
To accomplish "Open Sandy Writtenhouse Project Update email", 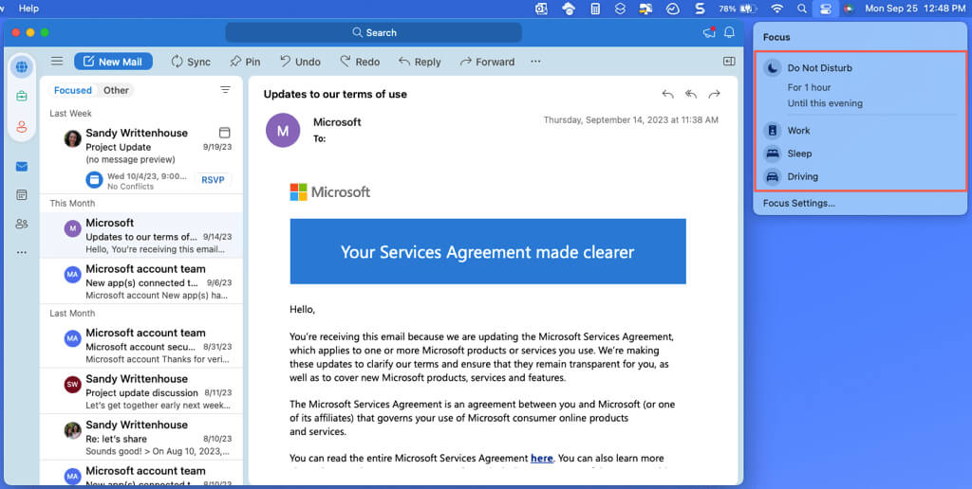I will [141, 160].
